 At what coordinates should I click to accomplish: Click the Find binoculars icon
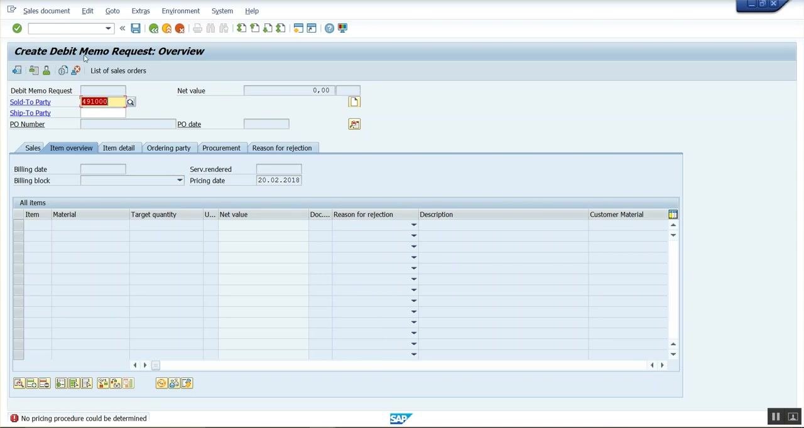(x=210, y=28)
